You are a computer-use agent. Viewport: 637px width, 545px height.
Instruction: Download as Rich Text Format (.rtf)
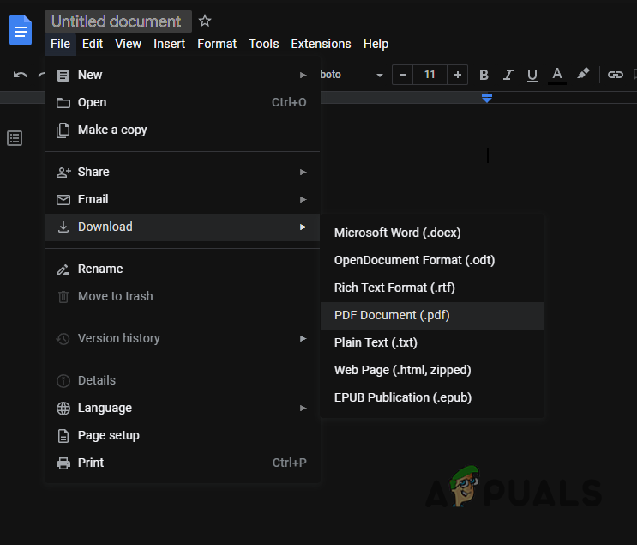click(x=432, y=288)
